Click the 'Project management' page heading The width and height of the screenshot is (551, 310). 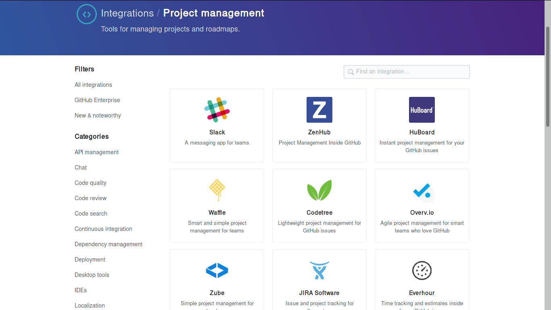tap(214, 13)
